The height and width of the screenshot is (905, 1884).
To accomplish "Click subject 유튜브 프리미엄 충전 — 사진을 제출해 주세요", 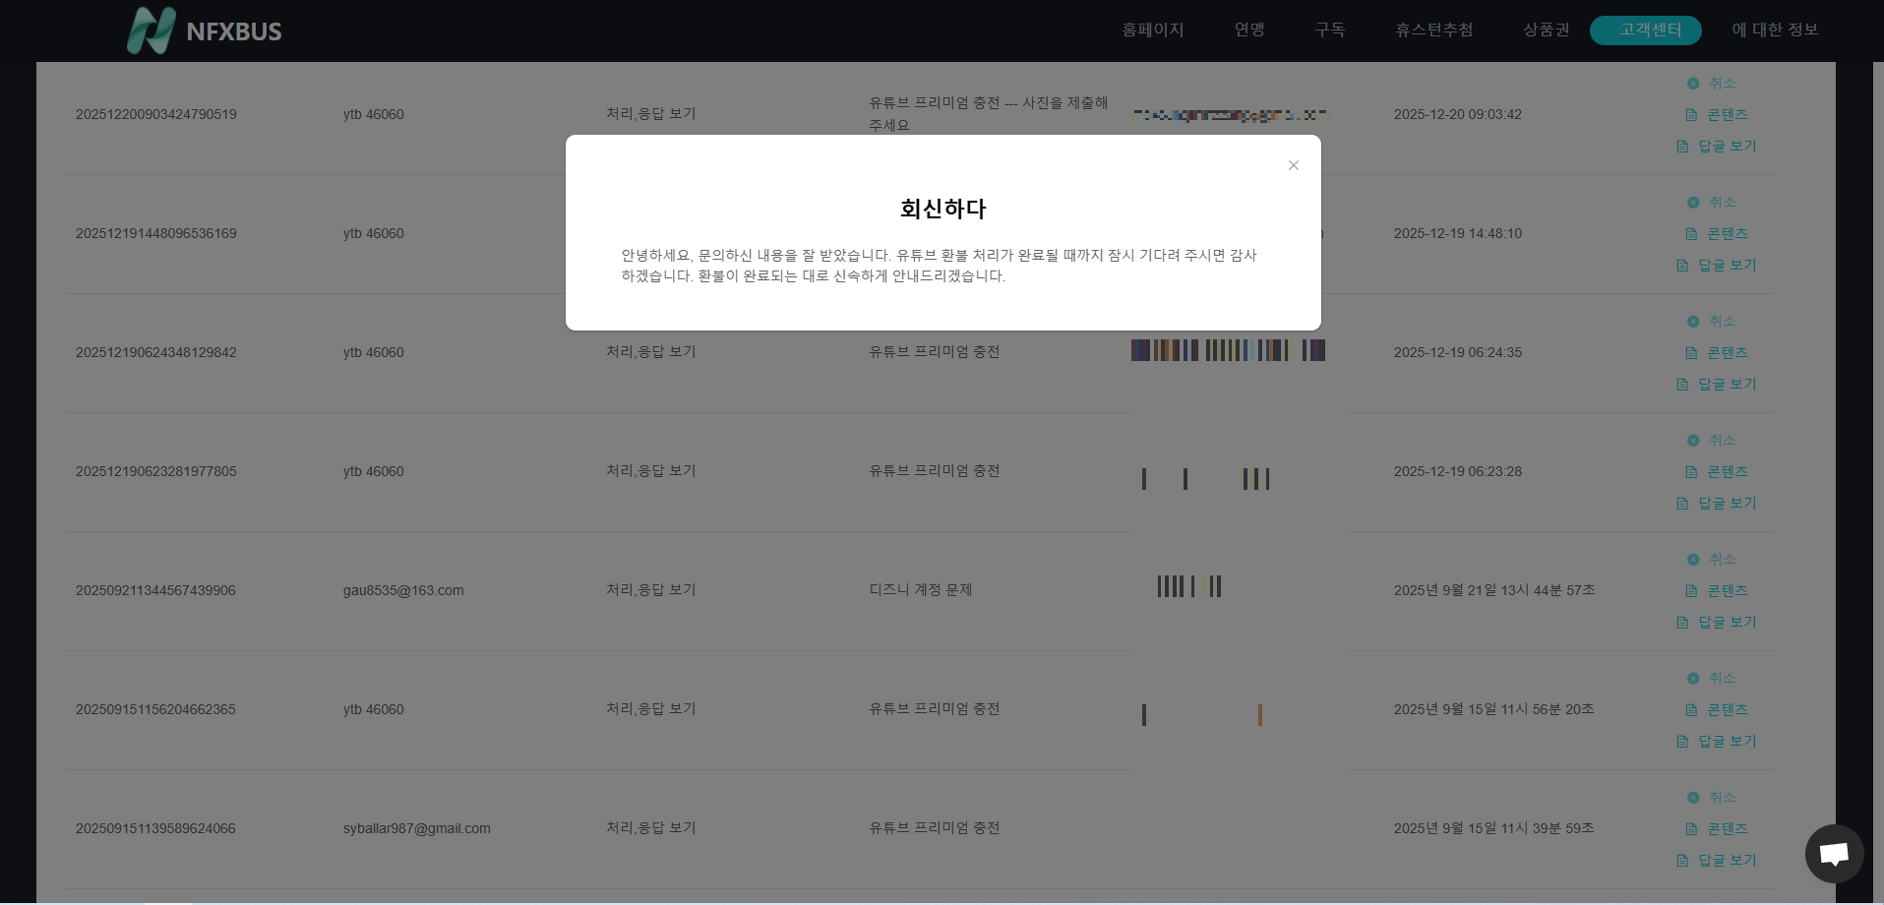I will click(989, 114).
